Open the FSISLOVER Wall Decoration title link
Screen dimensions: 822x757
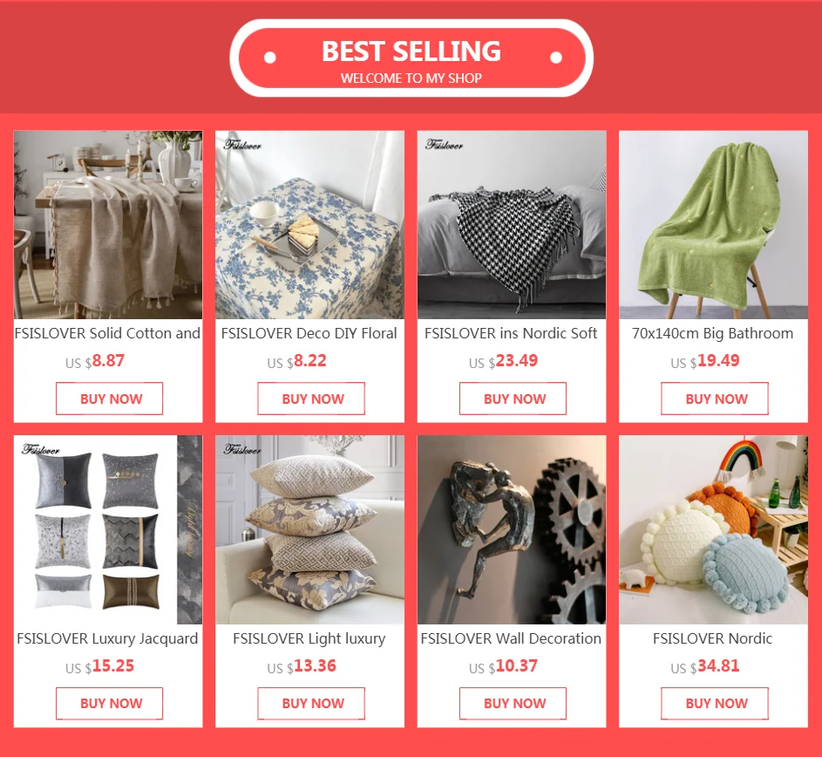(x=511, y=638)
